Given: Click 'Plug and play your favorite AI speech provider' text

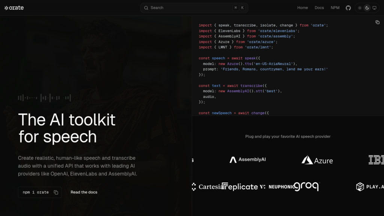Looking at the screenshot, I should (288, 136).
